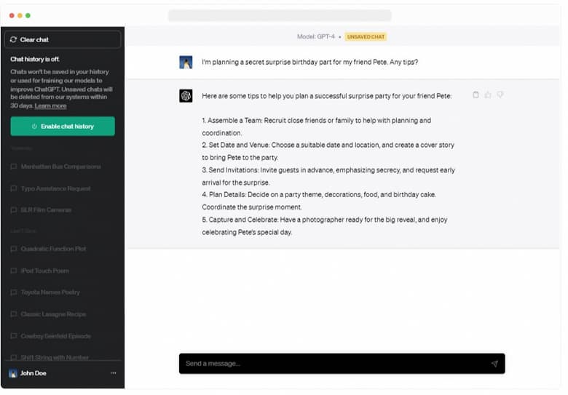Click the '4. Plan Details' tip
Image resolution: width=568 pixels, height=395 pixels.
click(x=319, y=201)
